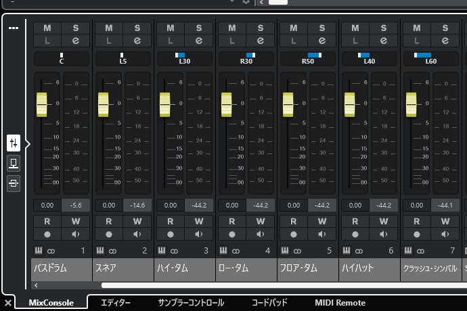467x311 pixels.
Task: Click the keyboard instrument icon on スネア
Action: point(99,251)
